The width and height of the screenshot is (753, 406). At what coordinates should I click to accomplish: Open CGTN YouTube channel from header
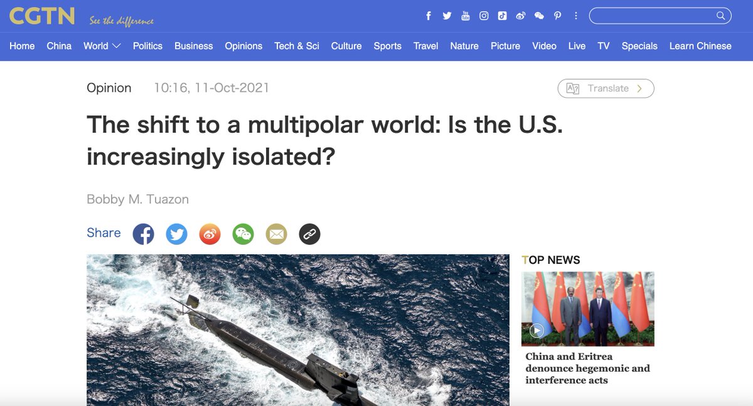click(x=465, y=16)
